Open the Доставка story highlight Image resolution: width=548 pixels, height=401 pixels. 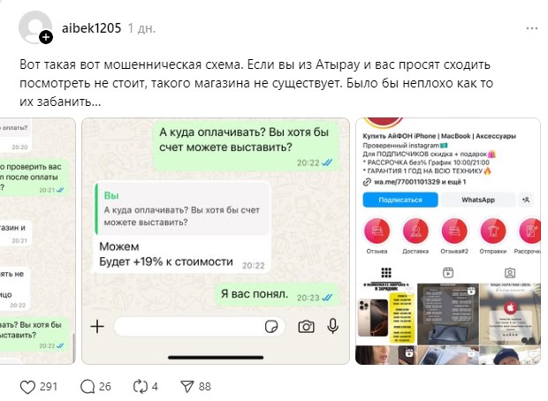pyautogui.click(x=415, y=235)
